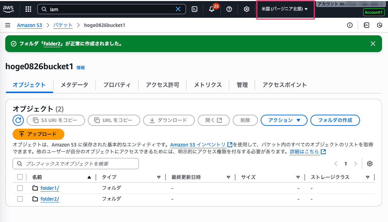Viewport: 388px width, 222px height.
Task: Select all objects with header checkbox
Action: click(x=20, y=177)
